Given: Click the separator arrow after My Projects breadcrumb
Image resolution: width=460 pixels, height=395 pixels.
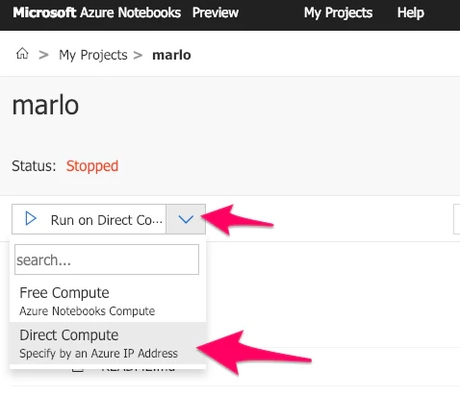Looking at the screenshot, I should 138,55.
